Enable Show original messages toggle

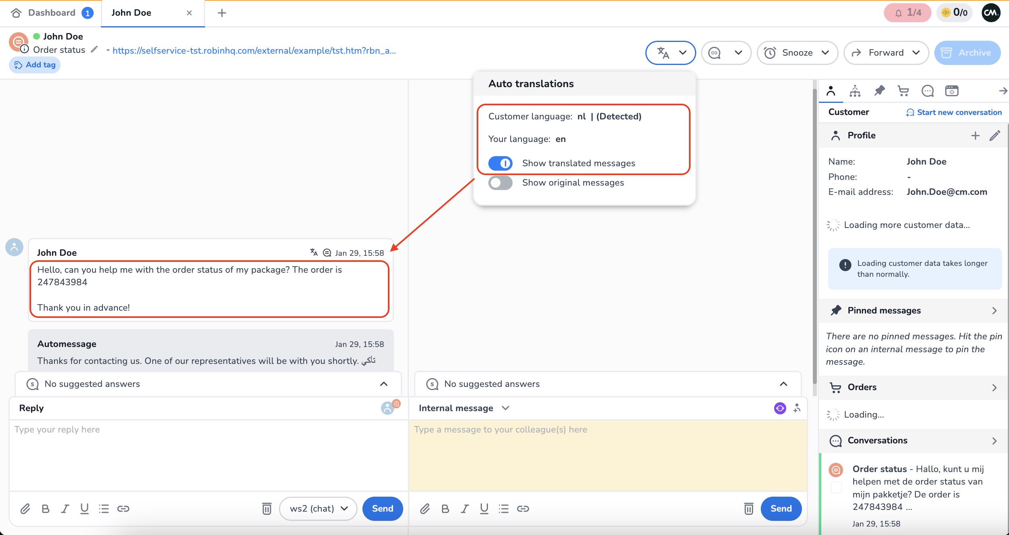(x=500, y=183)
